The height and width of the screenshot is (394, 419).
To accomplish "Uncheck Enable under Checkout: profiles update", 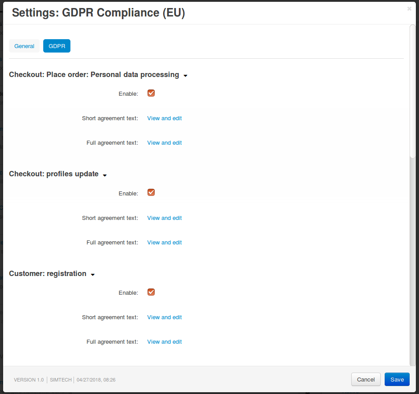I will 151,192.
